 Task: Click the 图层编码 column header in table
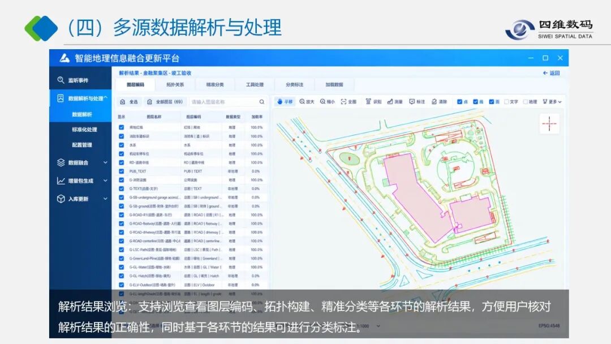click(x=193, y=117)
